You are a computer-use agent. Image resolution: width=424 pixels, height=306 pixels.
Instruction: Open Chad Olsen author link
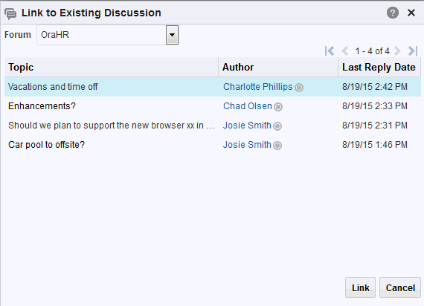248,106
